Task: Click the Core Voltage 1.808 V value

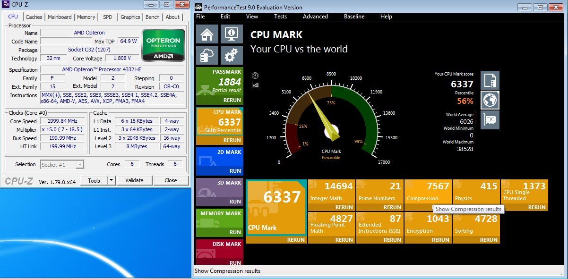Action: coord(122,59)
